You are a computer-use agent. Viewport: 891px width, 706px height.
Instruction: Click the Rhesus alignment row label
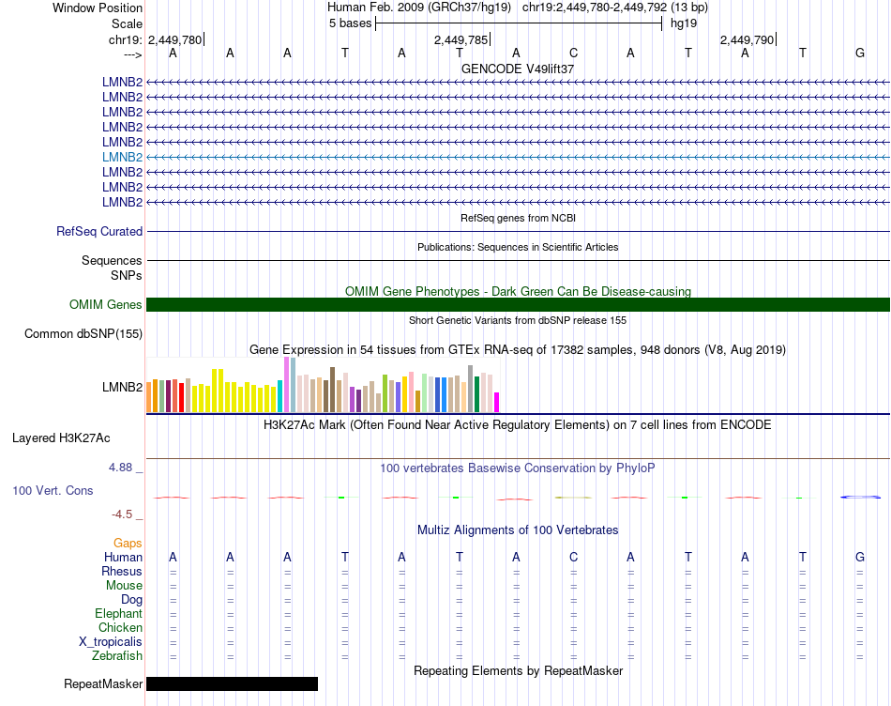(x=122, y=571)
